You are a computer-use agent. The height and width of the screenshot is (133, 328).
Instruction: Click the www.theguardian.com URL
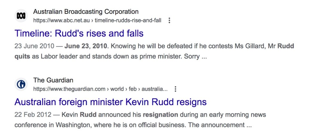69,89
